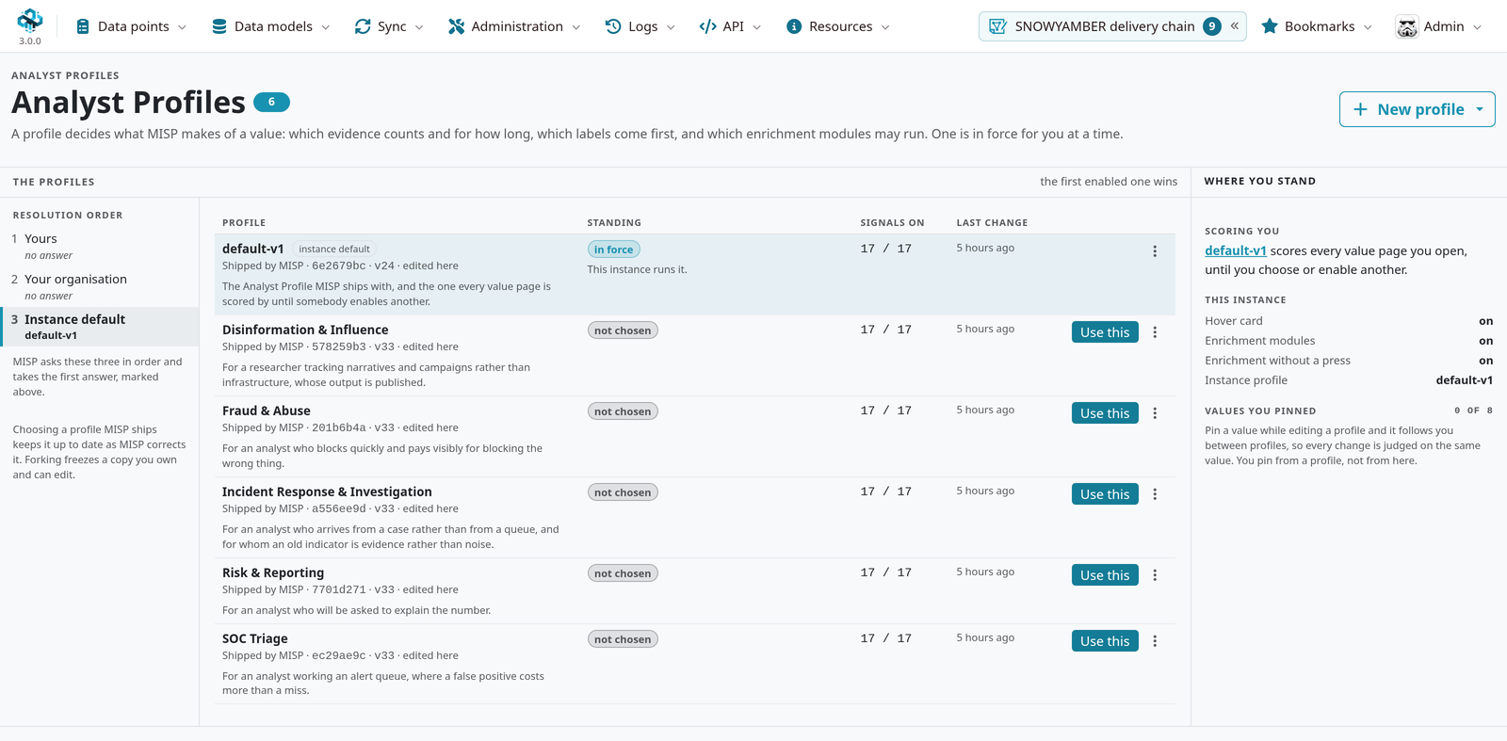Open actions menu for Incident Response & Investigation

click(1155, 494)
